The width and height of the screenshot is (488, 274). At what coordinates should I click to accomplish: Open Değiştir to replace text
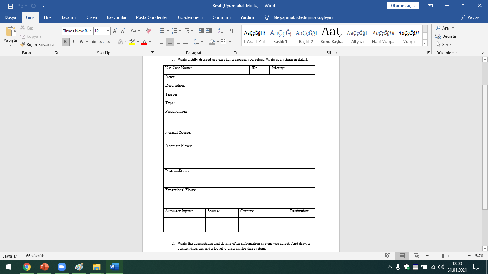[x=447, y=36]
